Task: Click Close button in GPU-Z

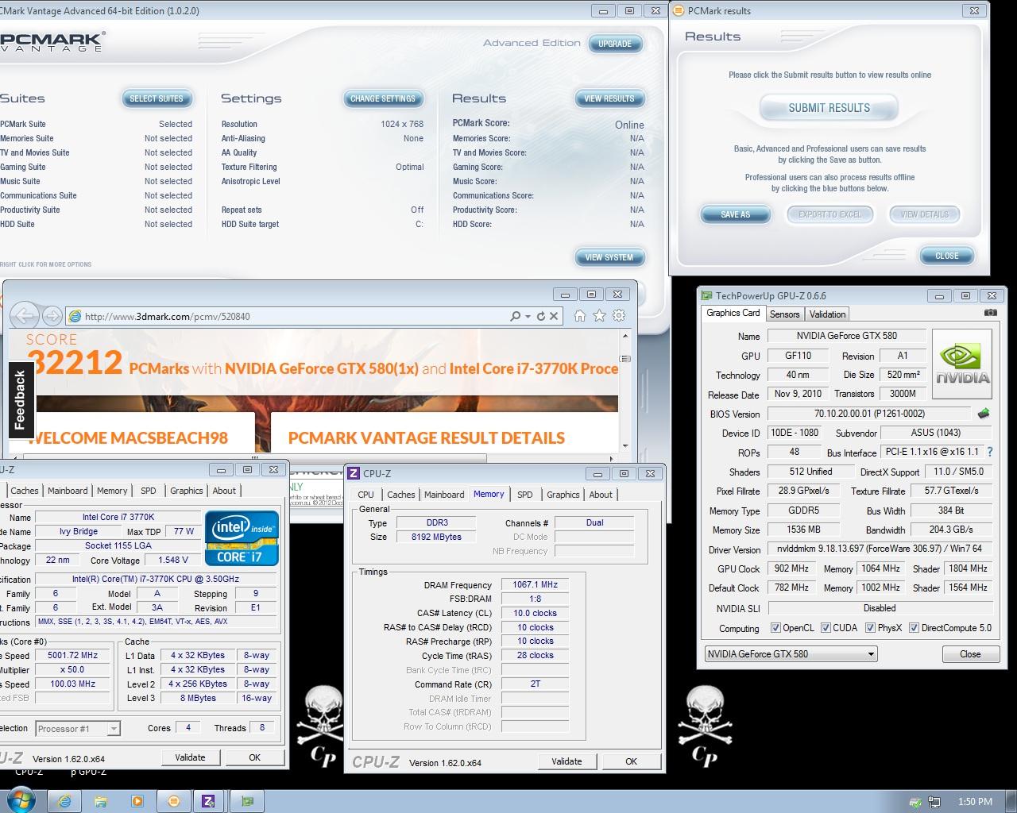Action: click(970, 654)
